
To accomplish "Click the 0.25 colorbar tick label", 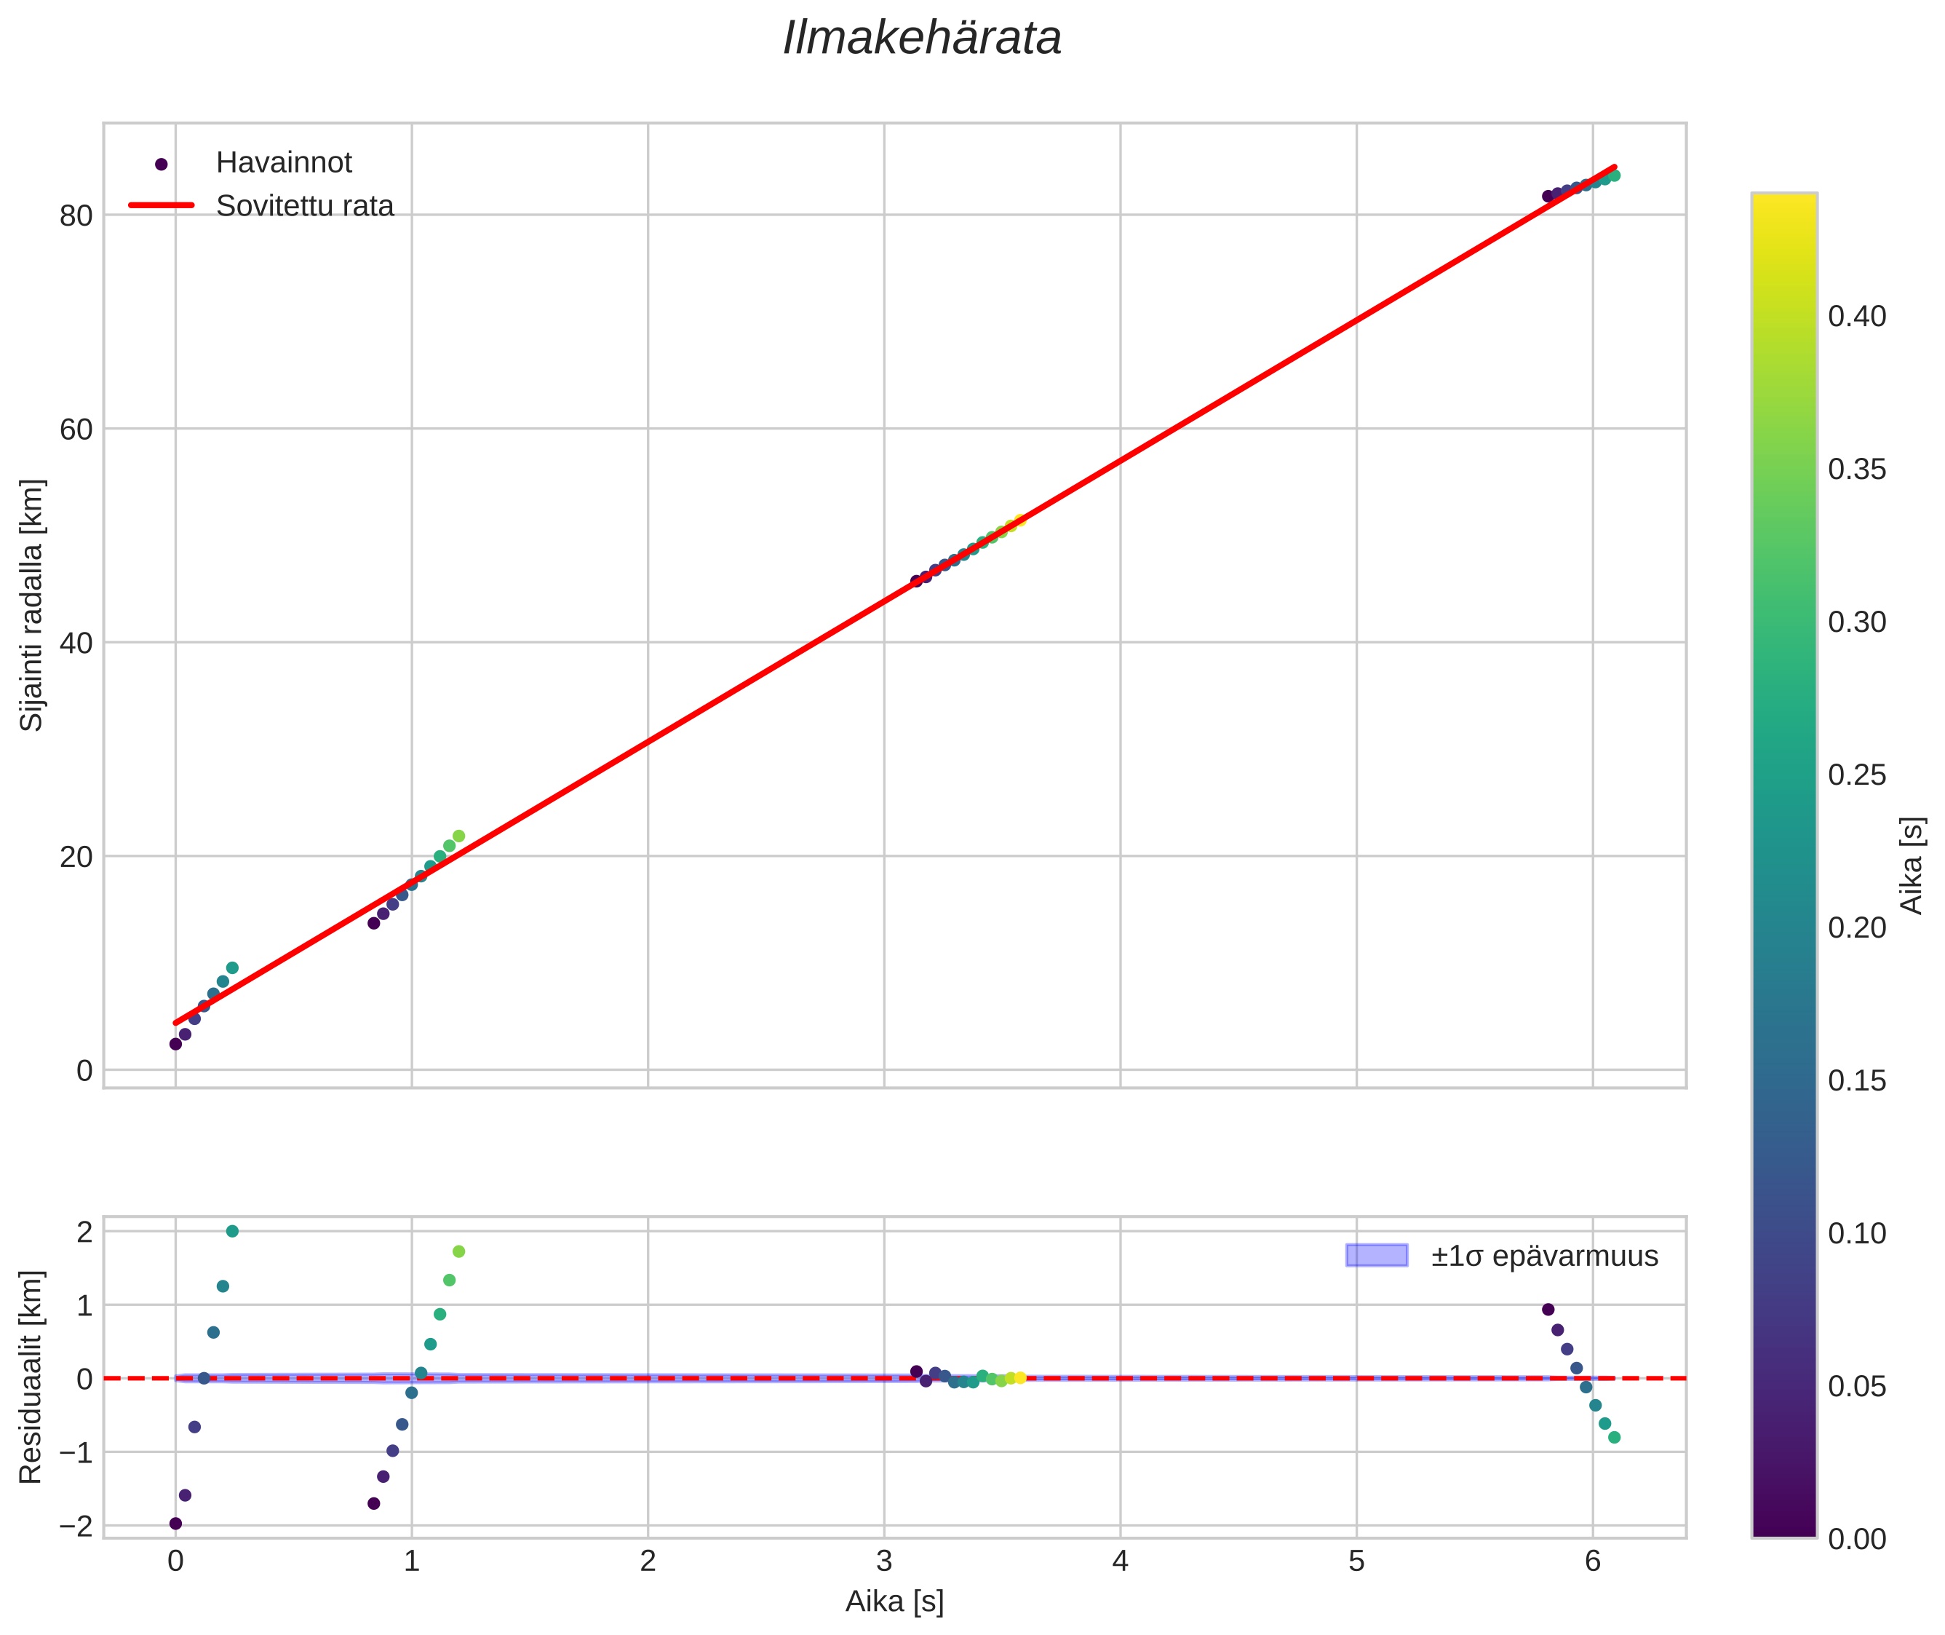I will pyautogui.click(x=1856, y=775).
